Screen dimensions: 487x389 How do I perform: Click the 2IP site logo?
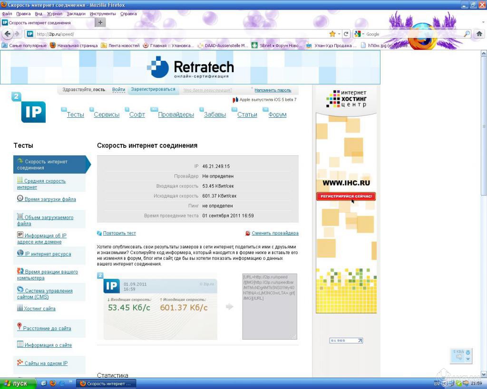33,112
